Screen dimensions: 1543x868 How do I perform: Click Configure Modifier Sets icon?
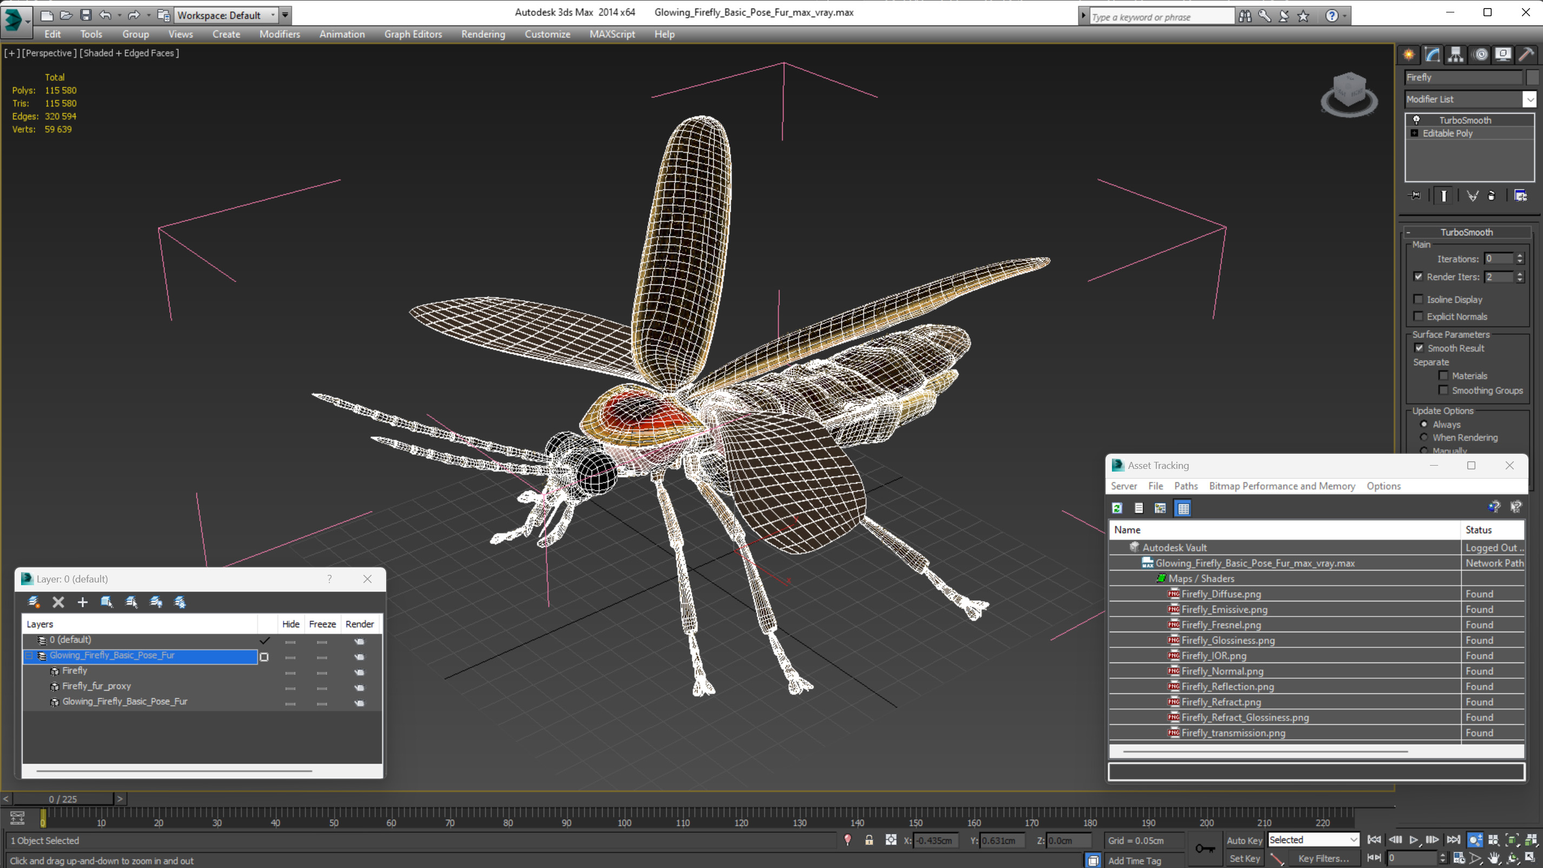(x=1520, y=195)
